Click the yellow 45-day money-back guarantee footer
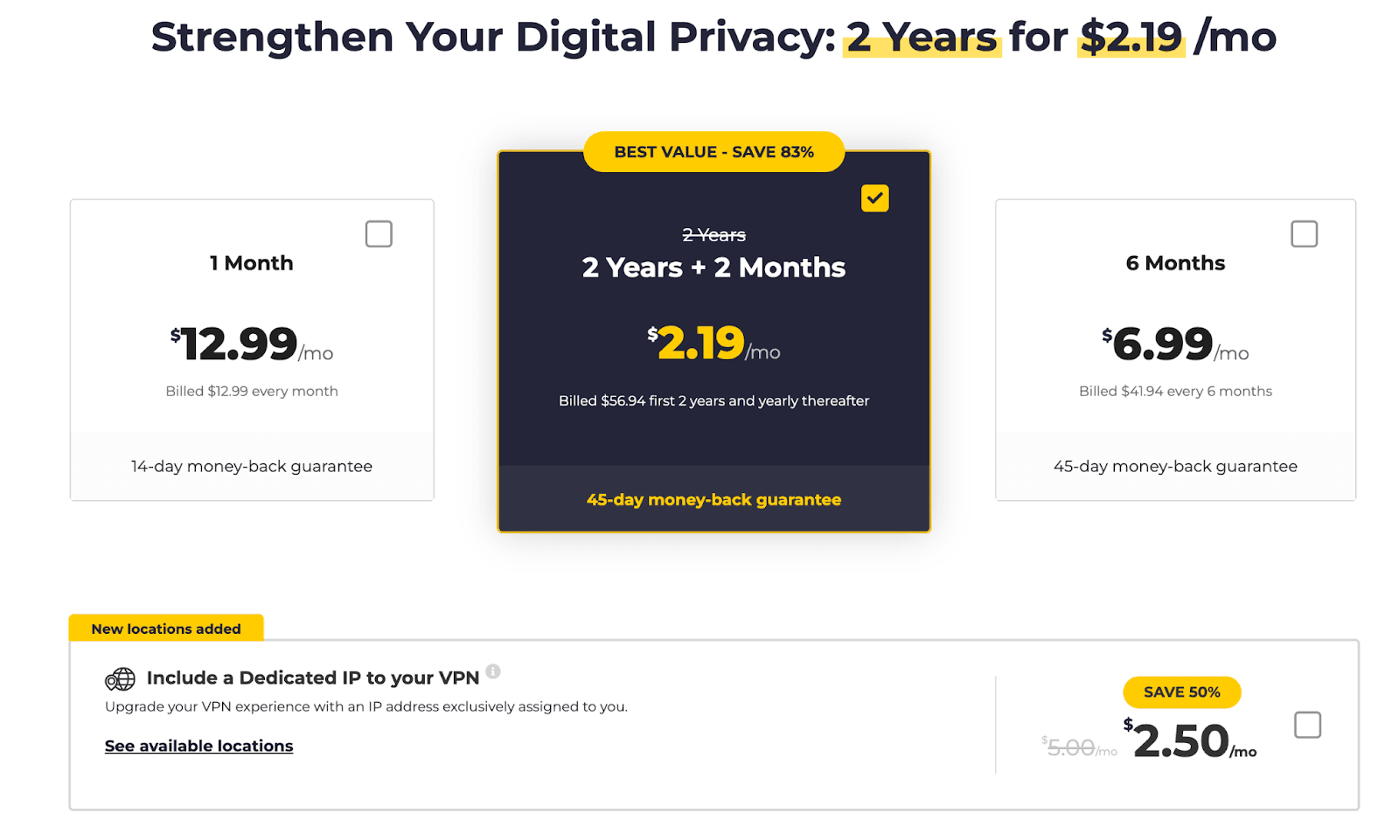The width and height of the screenshot is (1399, 834). pos(713,500)
